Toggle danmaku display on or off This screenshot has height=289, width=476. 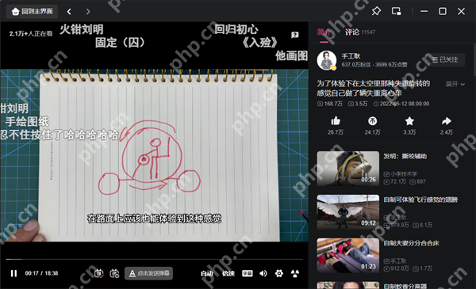(x=99, y=273)
